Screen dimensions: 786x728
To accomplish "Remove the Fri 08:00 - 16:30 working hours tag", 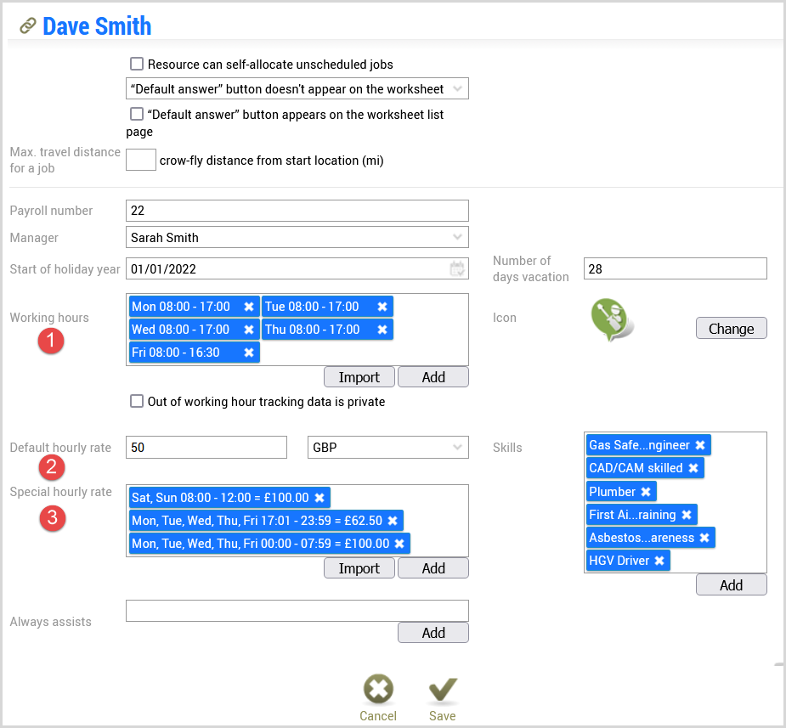I will coord(249,353).
